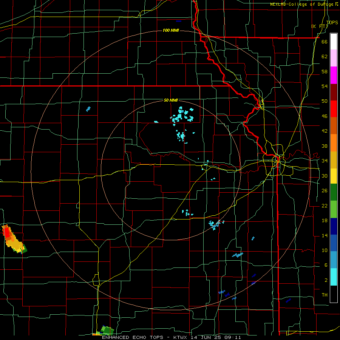Screen dimensions: 340x340
Task: Click the bright yellow legend swatch
Action: (334, 176)
